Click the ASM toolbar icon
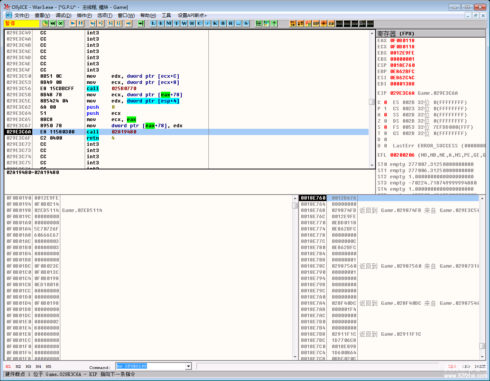Viewport: 490px width, 381px height. click(x=331, y=24)
